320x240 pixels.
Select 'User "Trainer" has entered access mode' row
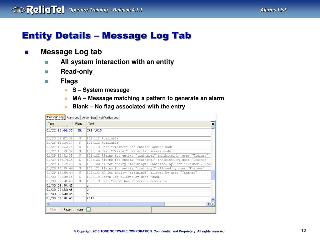point(128,147)
